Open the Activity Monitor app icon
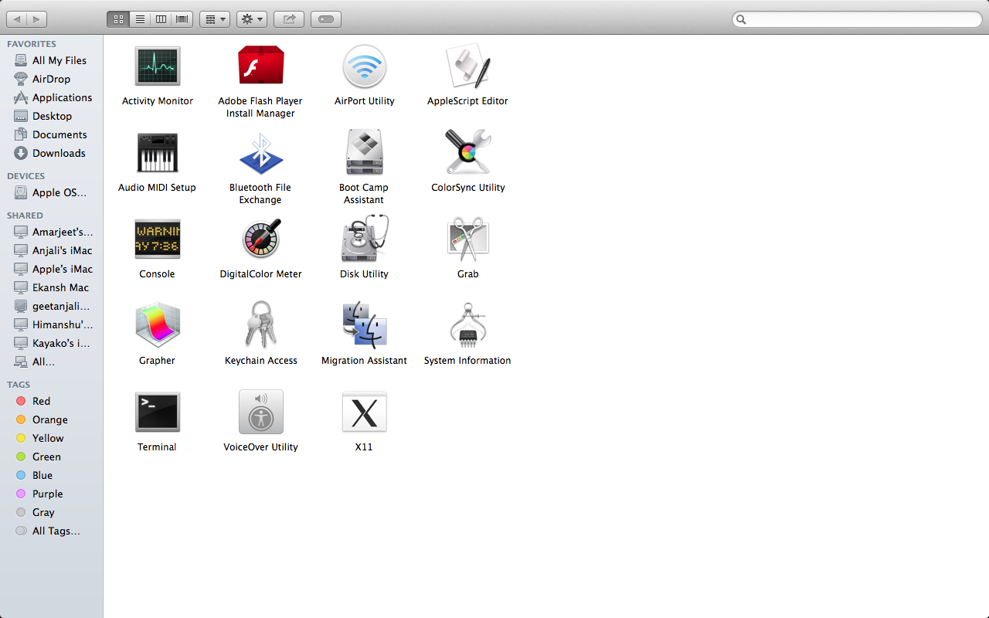Image resolution: width=989 pixels, height=618 pixels. pyautogui.click(x=158, y=66)
